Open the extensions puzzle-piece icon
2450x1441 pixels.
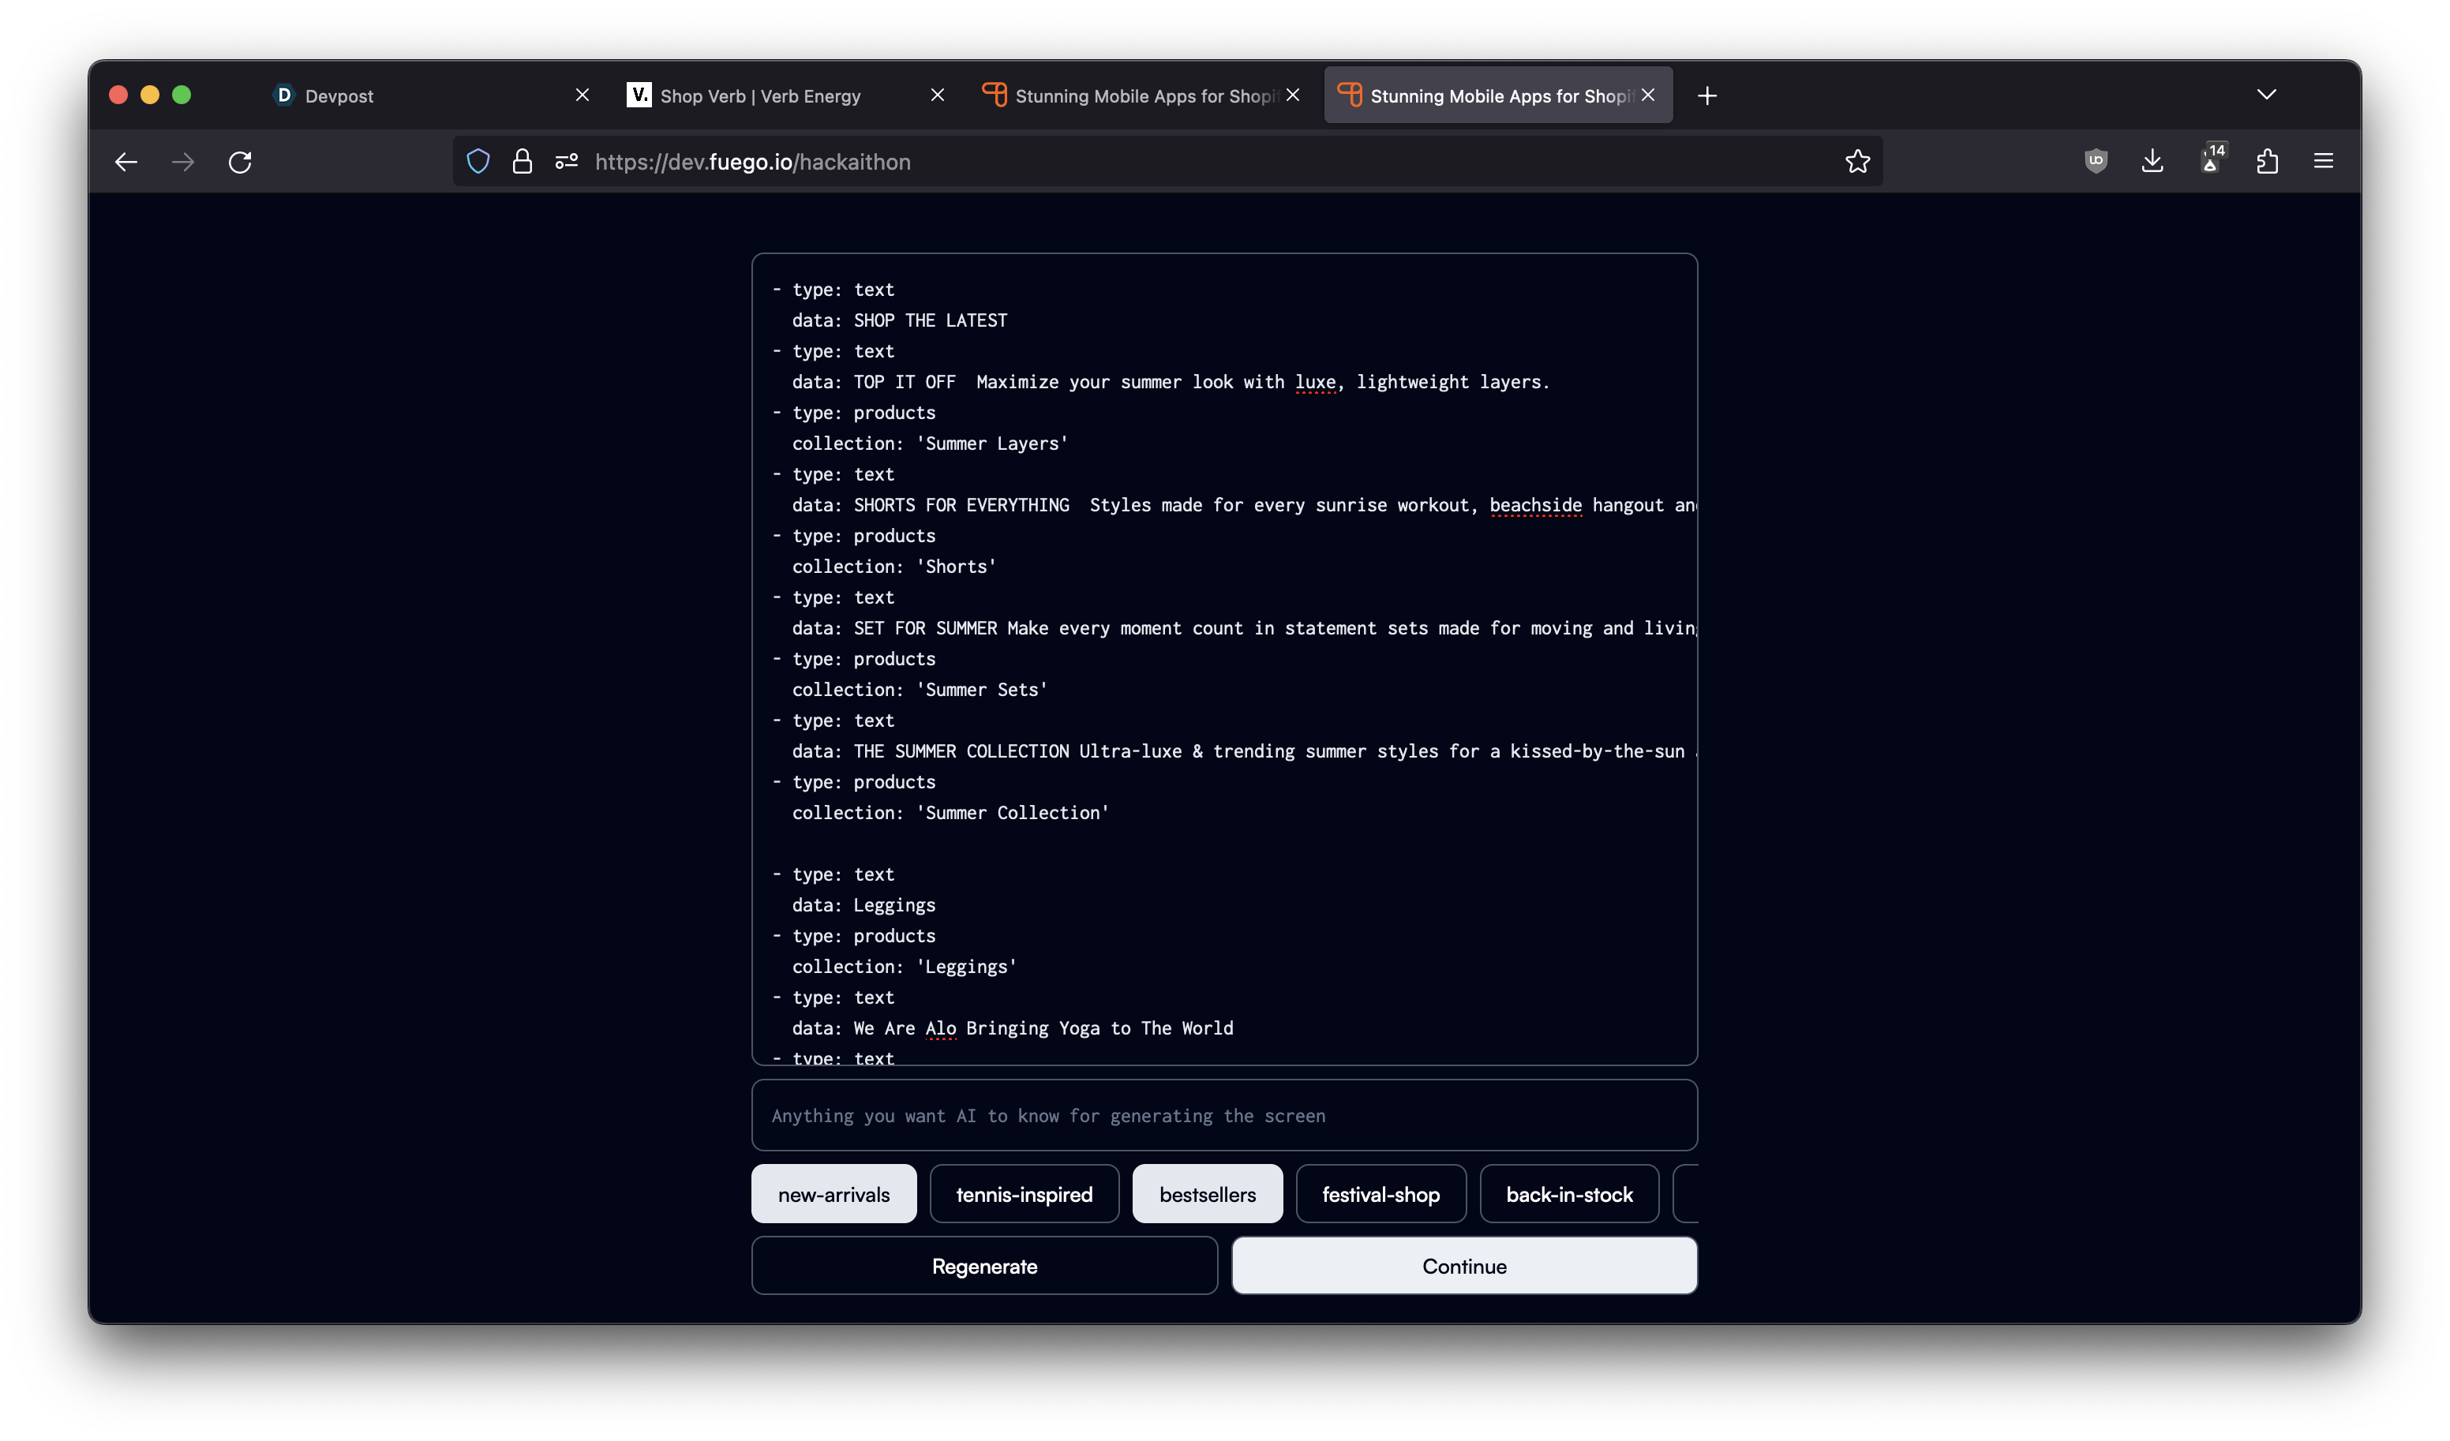point(2267,162)
